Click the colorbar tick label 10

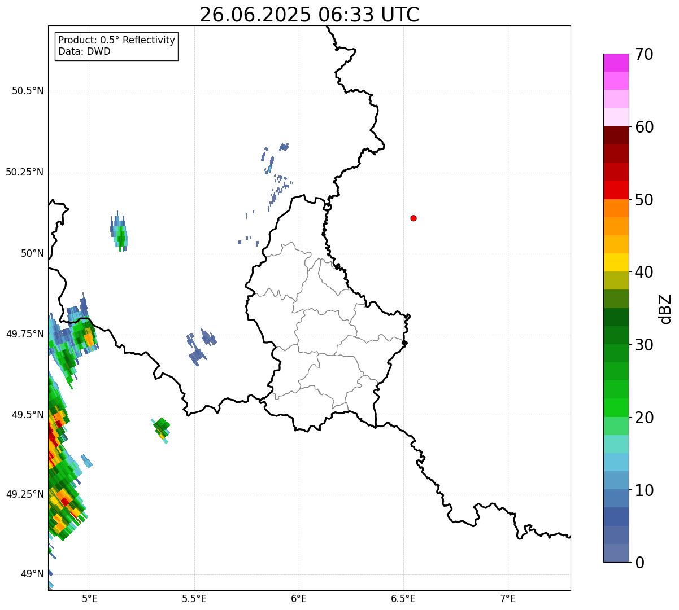(644, 490)
